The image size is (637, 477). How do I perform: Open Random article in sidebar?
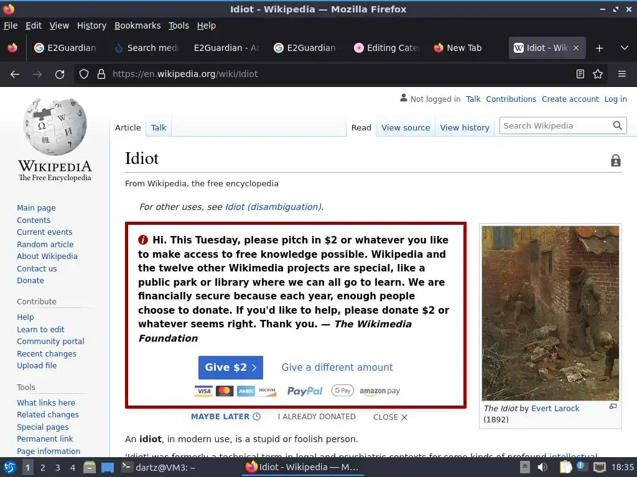(45, 244)
